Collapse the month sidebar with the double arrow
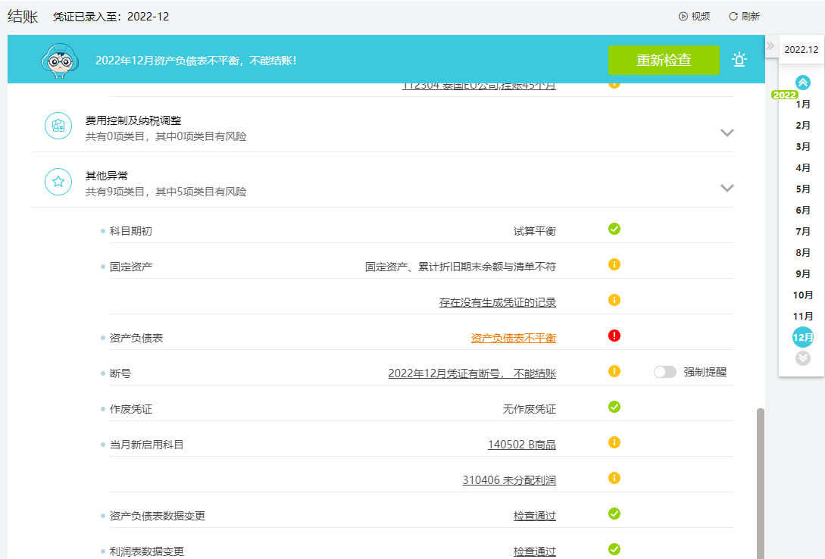Screen dimensions: 825x559 (770, 45)
